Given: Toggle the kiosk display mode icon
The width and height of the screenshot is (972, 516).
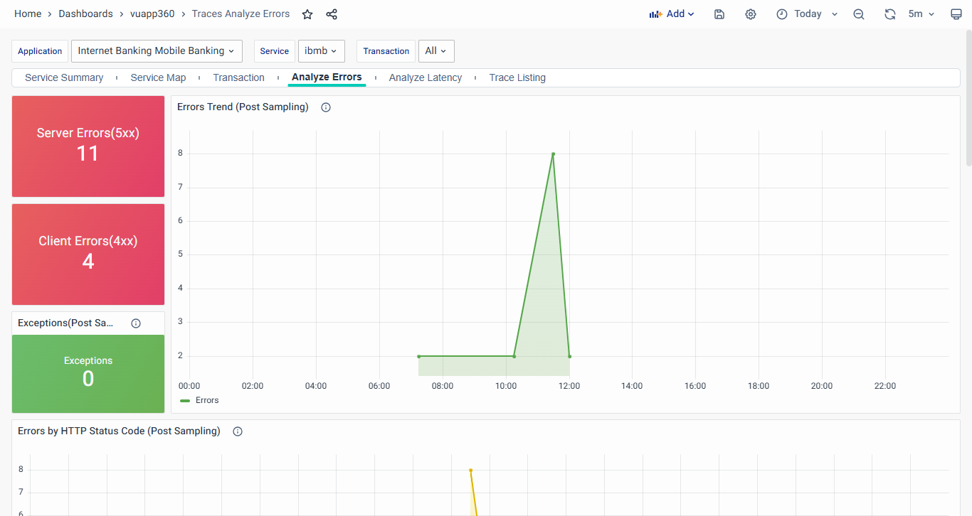Looking at the screenshot, I should tap(956, 14).
